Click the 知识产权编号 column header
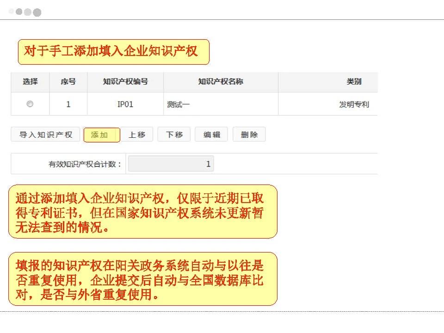Image resolution: width=444 pixels, height=333 pixels. coord(125,81)
